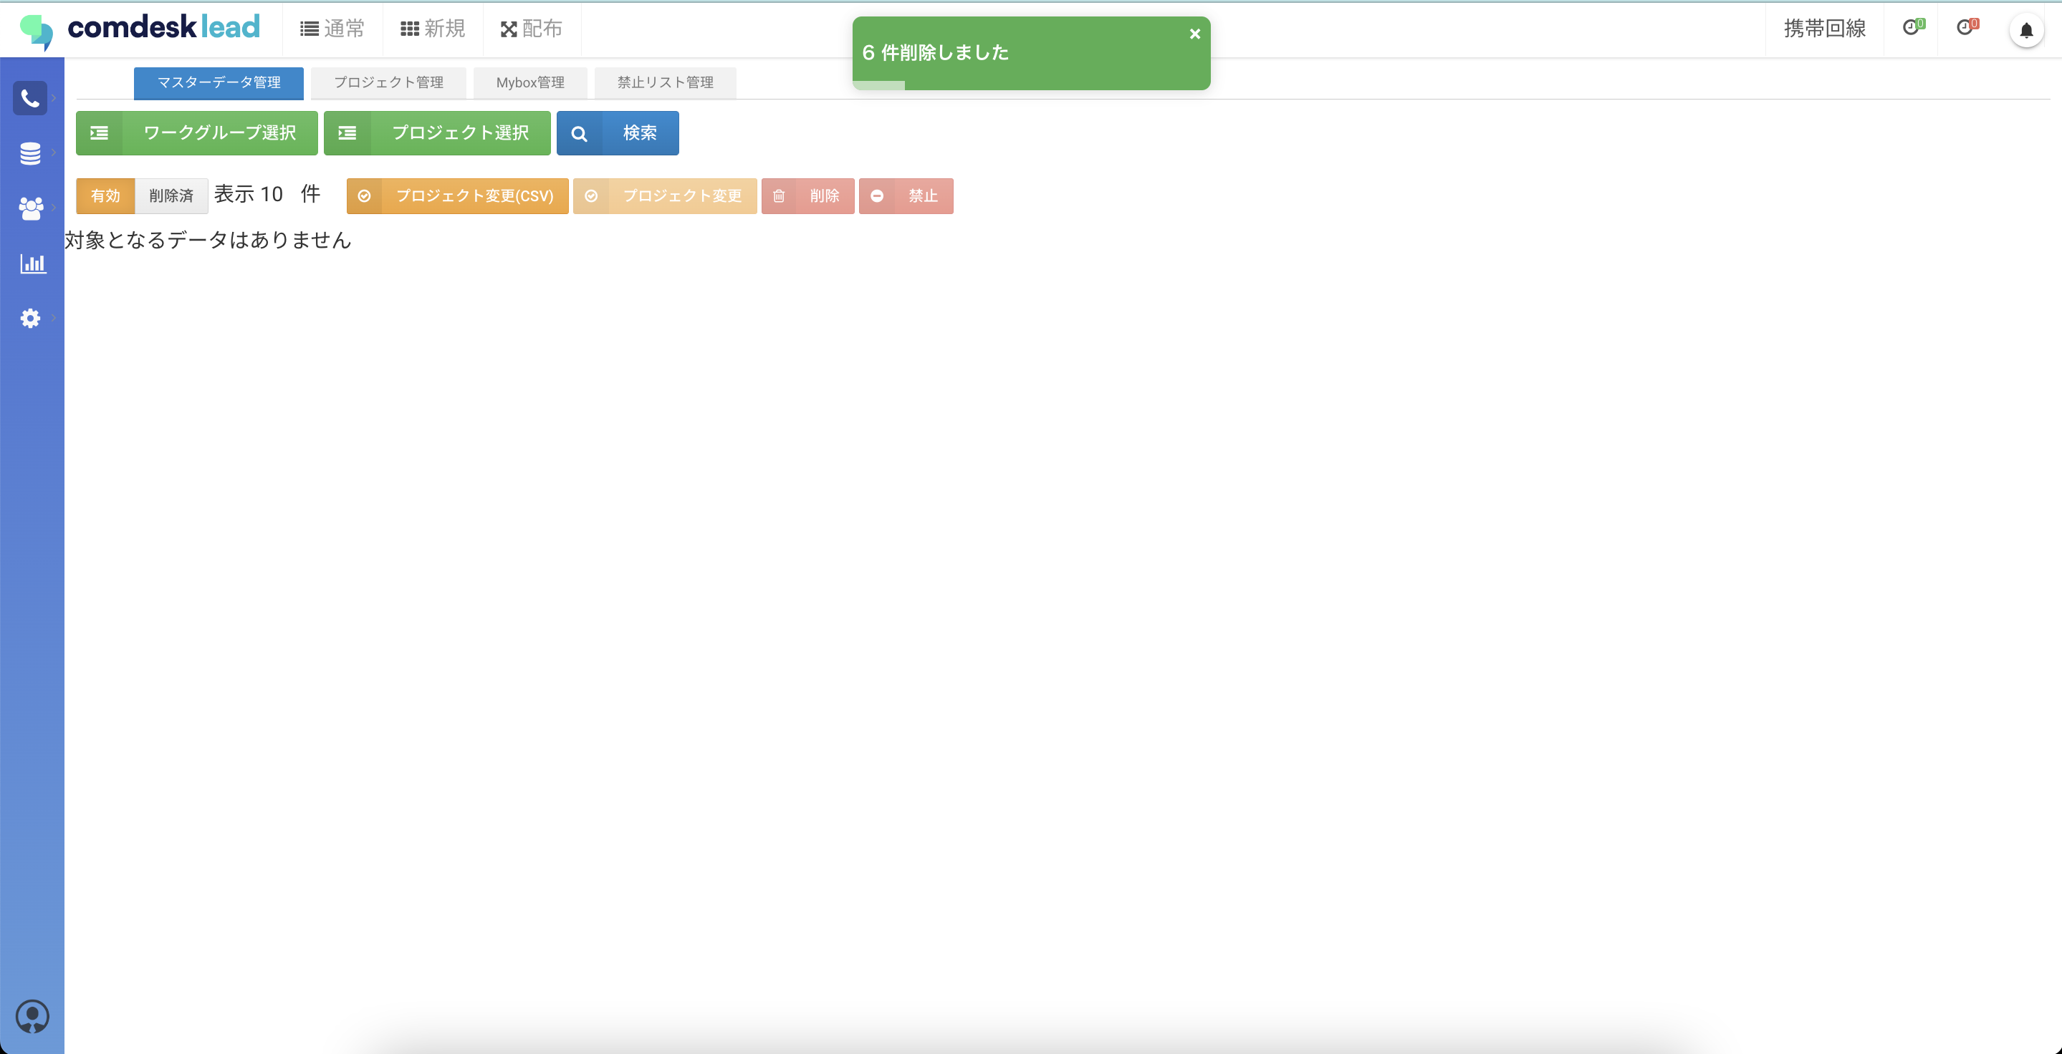Click the blue 検索 search button

(x=618, y=132)
